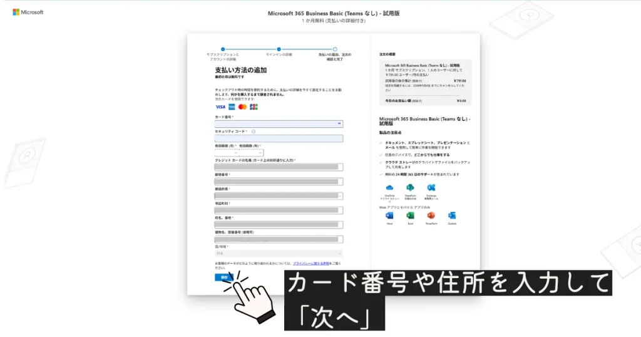Focus the security code (セキュリティ コード) field
The height and width of the screenshot is (337, 641).
(x=279, y=138)
